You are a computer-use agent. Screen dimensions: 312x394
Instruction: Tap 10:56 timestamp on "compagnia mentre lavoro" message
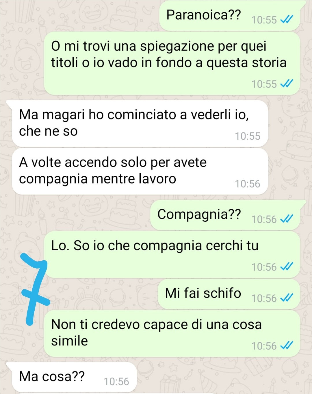pos(248,184)
